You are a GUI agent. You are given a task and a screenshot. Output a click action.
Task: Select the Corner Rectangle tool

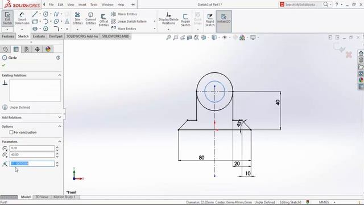tap(35, 22)
